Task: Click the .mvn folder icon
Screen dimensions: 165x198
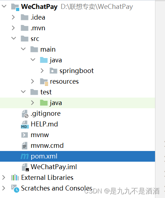Action: point(25,28)
